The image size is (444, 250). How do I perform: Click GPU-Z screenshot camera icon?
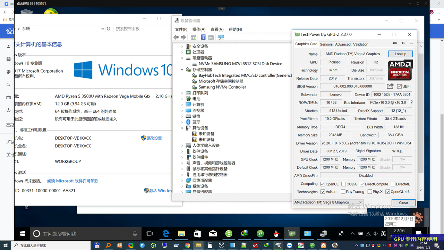(395, 43)
